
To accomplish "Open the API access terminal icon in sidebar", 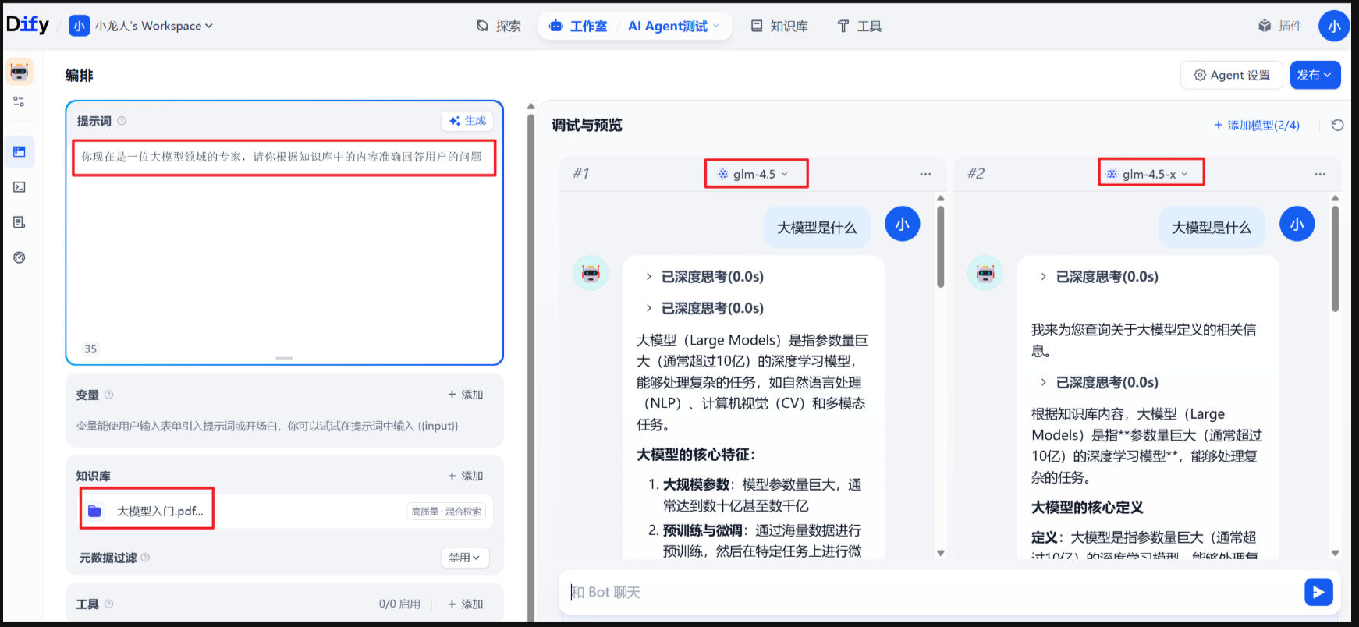I will (x=20, y=187).
